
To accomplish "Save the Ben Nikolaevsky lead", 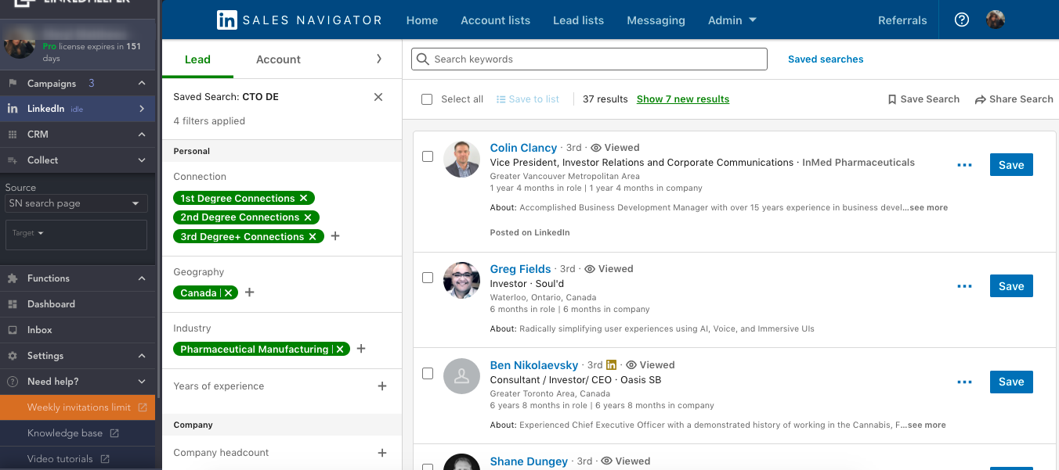I will click(1011, 382).
